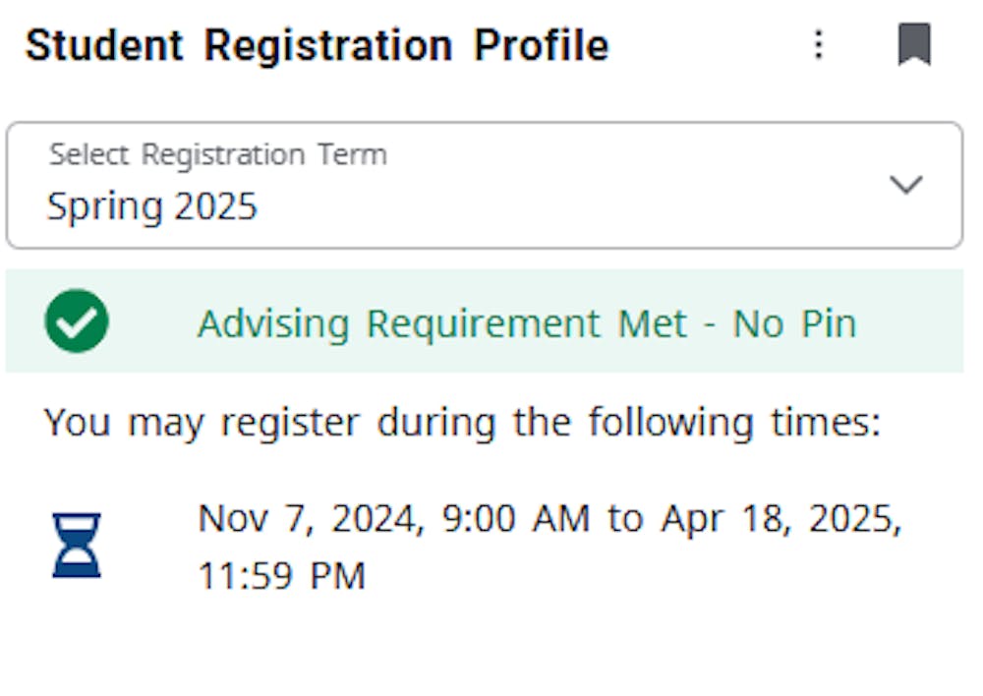Click the 'You may register during' heading
Image resolution: width=983 pixels, height=696 pixels.
tap(462, 423)
